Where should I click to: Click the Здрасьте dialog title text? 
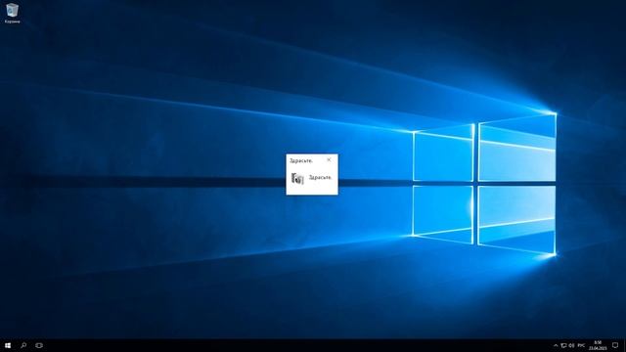[x=301, y=160]
